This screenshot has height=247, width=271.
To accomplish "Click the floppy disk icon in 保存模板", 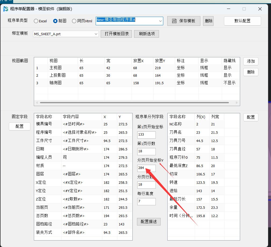I will click(x=174, y=21).
